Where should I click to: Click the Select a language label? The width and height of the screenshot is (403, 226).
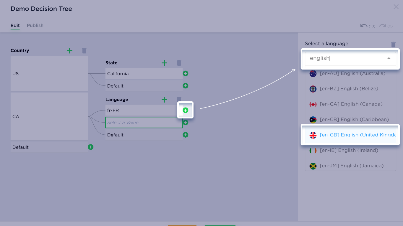pyautogui.click(x=326, y=44)
